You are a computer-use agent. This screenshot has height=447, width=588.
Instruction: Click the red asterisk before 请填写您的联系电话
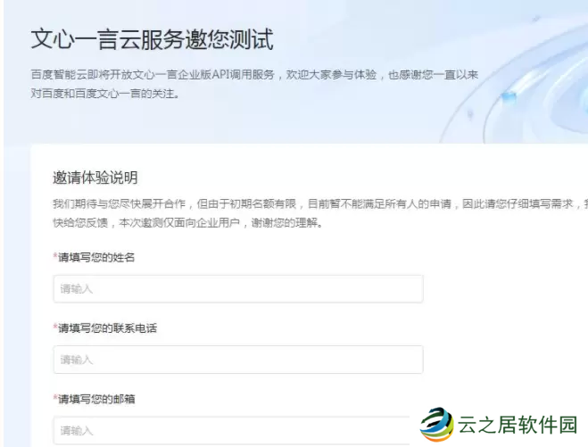pyautogui.click(x=55, y=328)
